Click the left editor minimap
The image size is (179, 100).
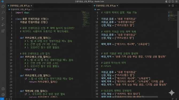tap(86, 19)
